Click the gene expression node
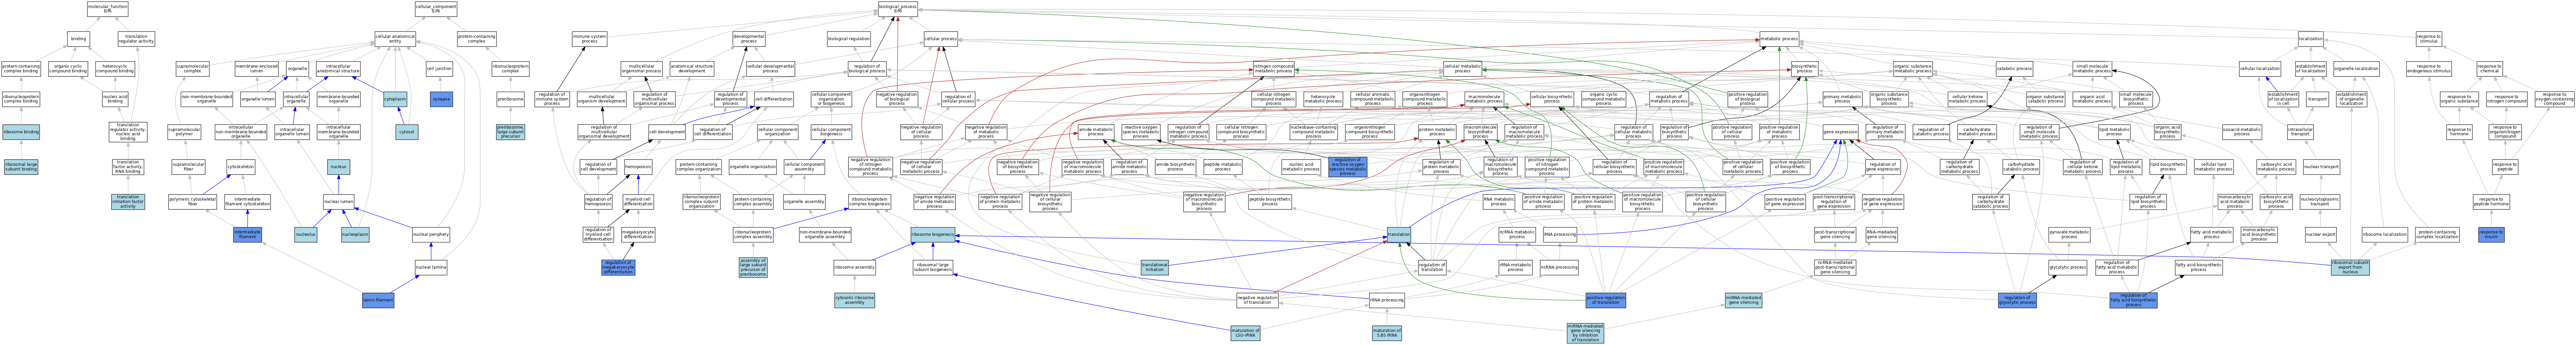The height and width of the screenshot is (345, 2576). pyautogui.click(x=1840, y=132)
